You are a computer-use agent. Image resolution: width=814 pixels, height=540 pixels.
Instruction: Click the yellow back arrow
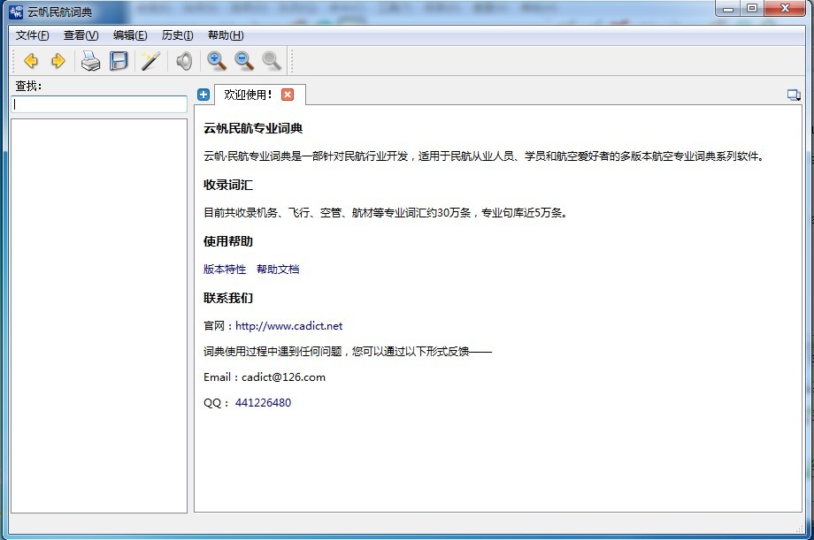[x=31, y=61]
